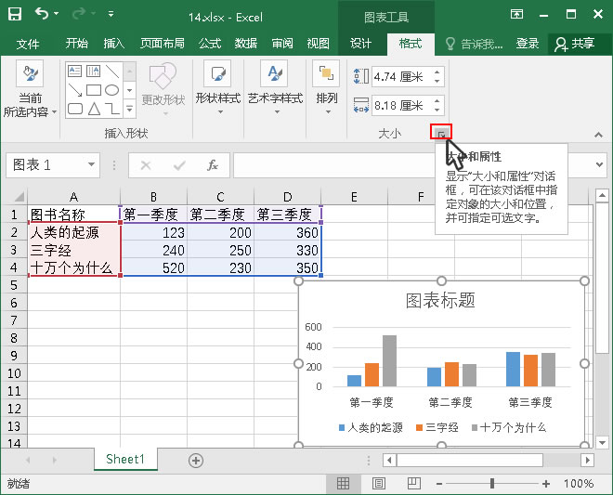
Task: Select the arrow line shape
Action: [x=74, y=90]
